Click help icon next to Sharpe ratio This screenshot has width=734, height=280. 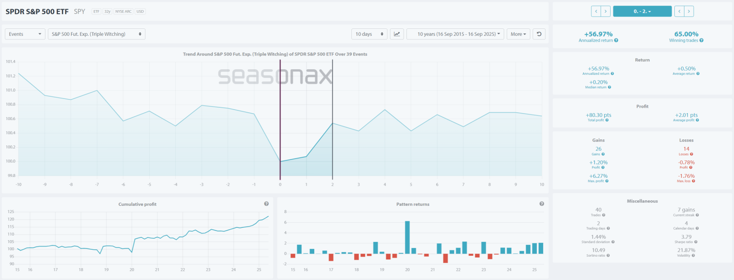point(696,242)
